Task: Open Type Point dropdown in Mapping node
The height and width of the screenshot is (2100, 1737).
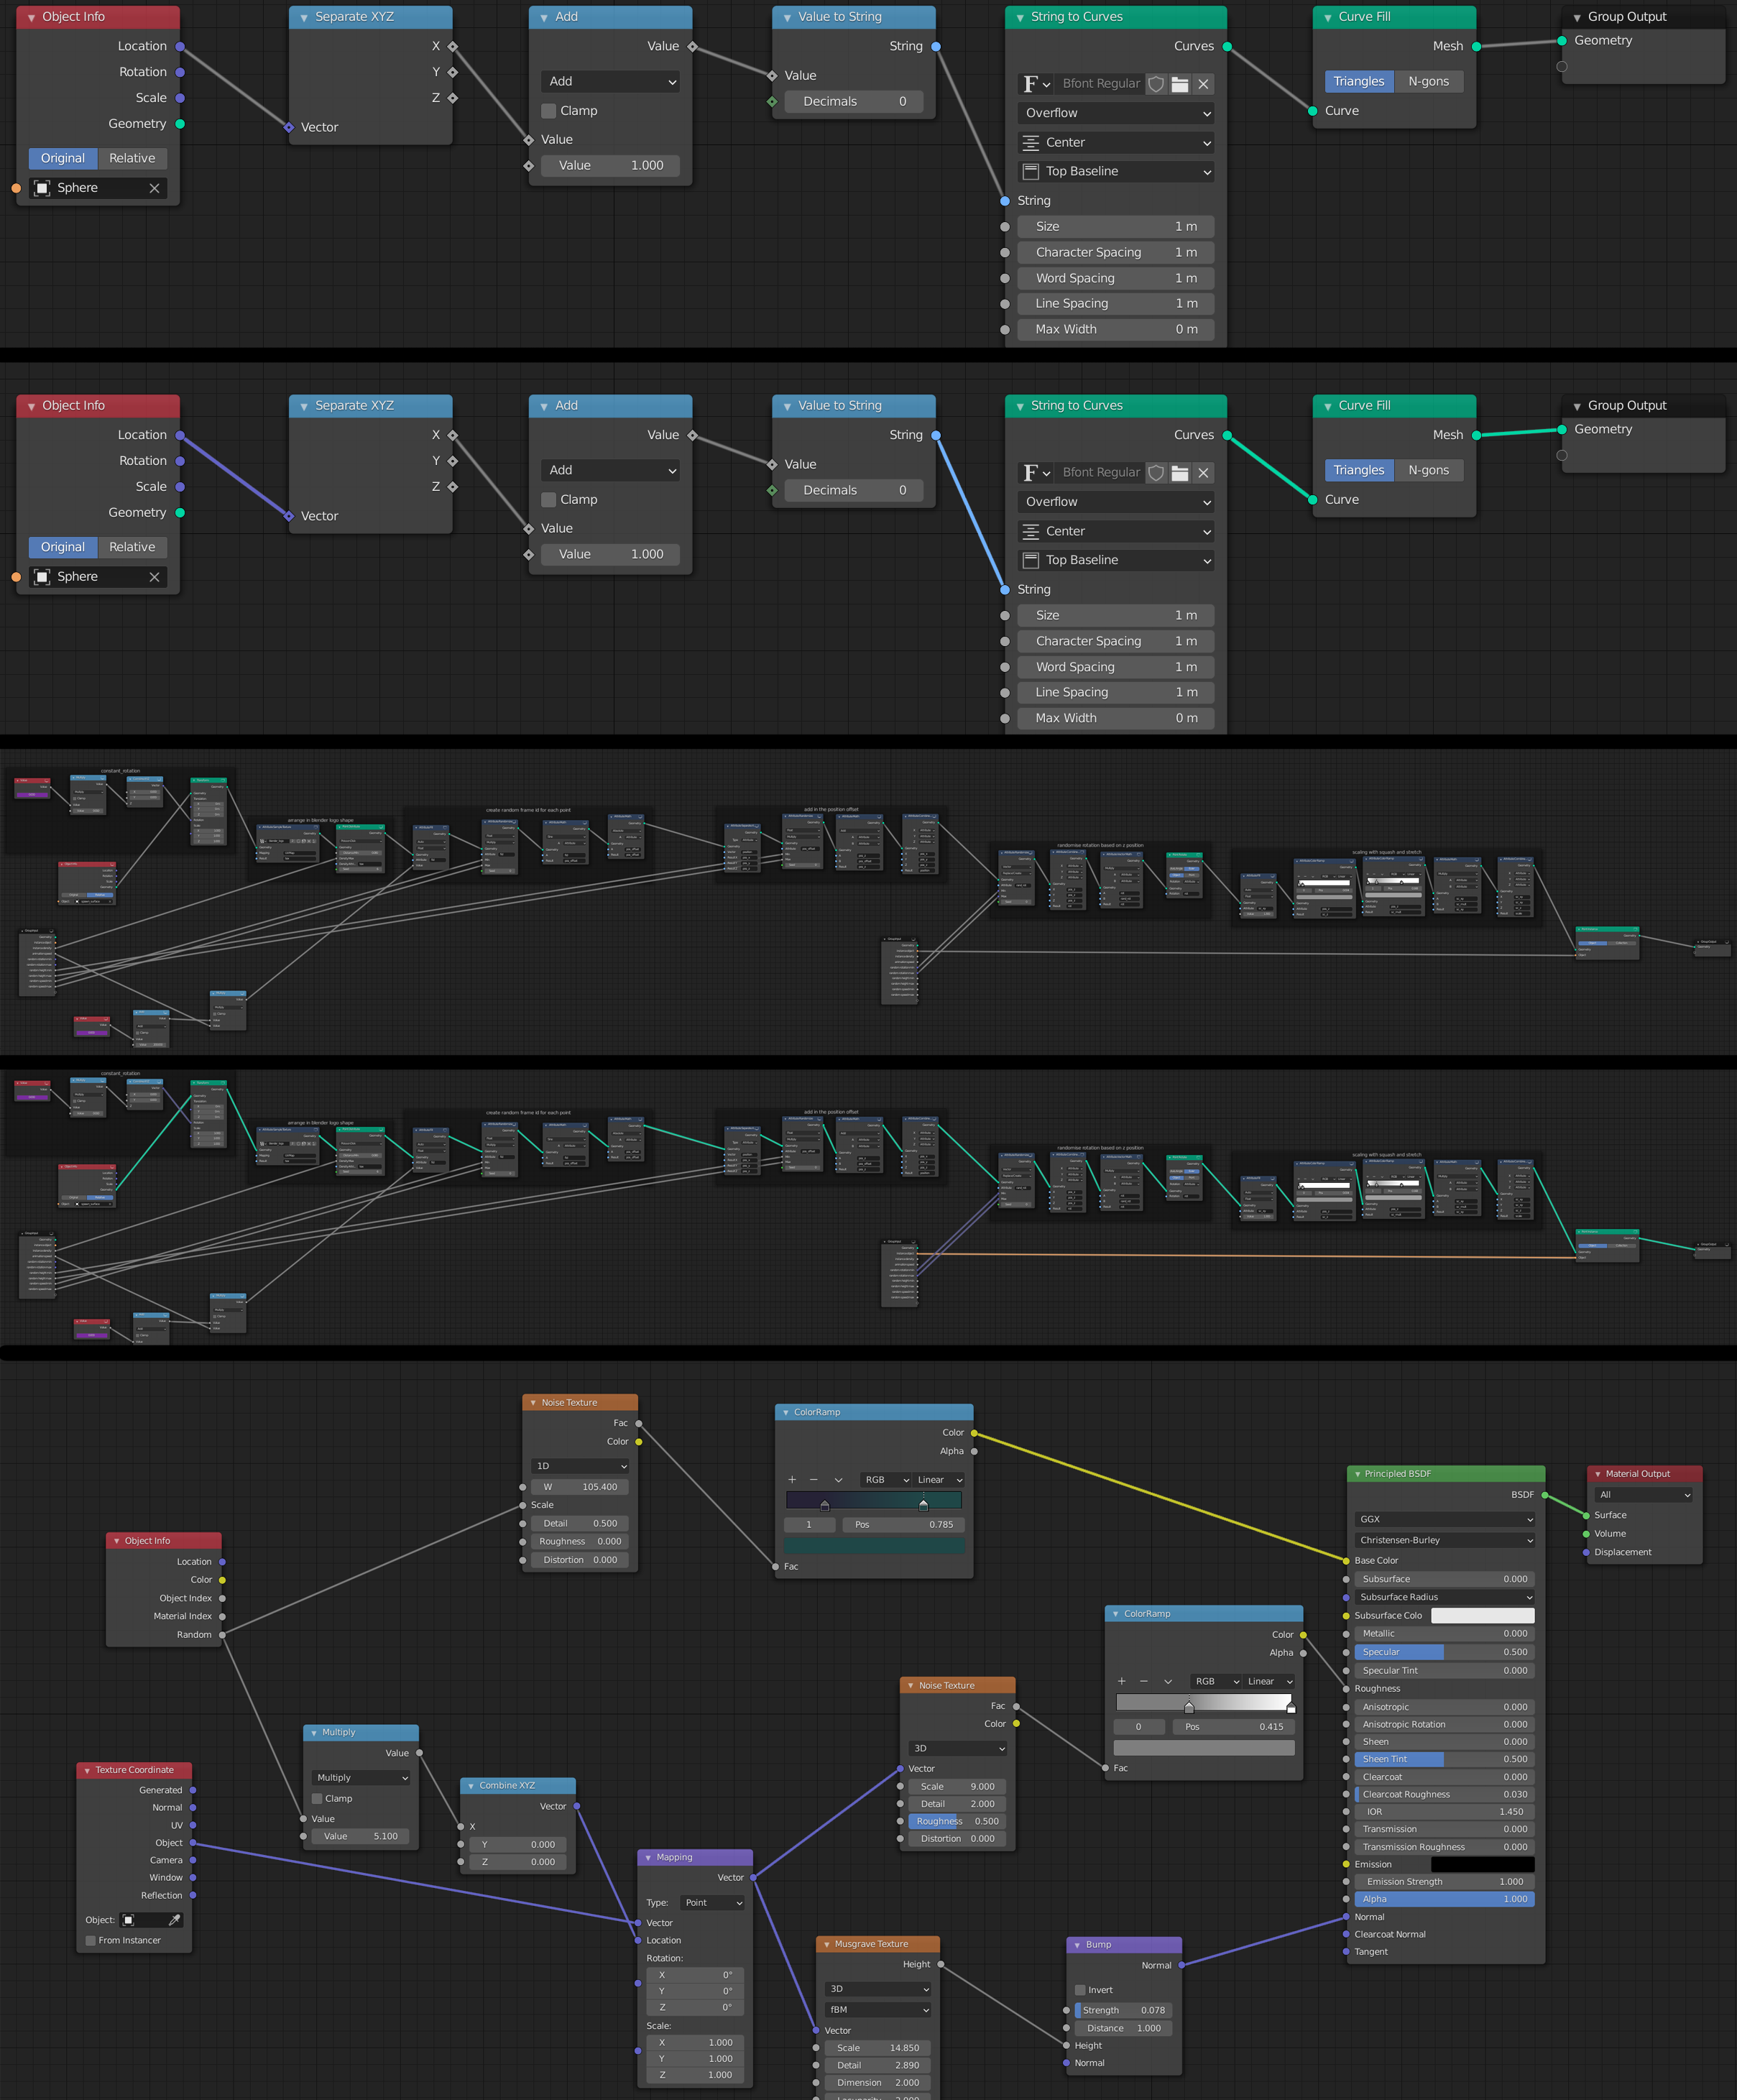Action: (712, 1903)
